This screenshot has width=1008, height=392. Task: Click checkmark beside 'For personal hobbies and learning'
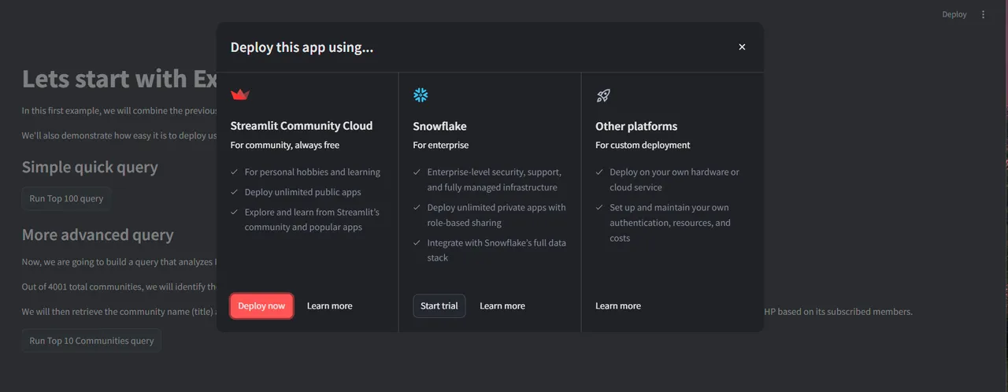(x=235, y=172)
